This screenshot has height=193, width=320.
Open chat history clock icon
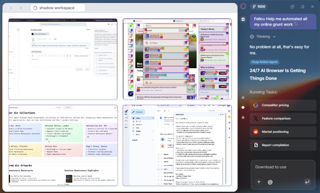click(302, 7)
